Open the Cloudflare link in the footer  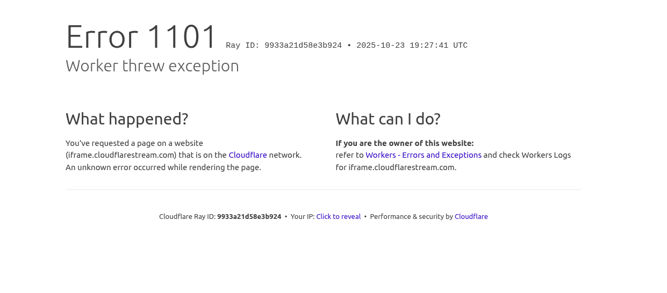[x=471, y=217]
